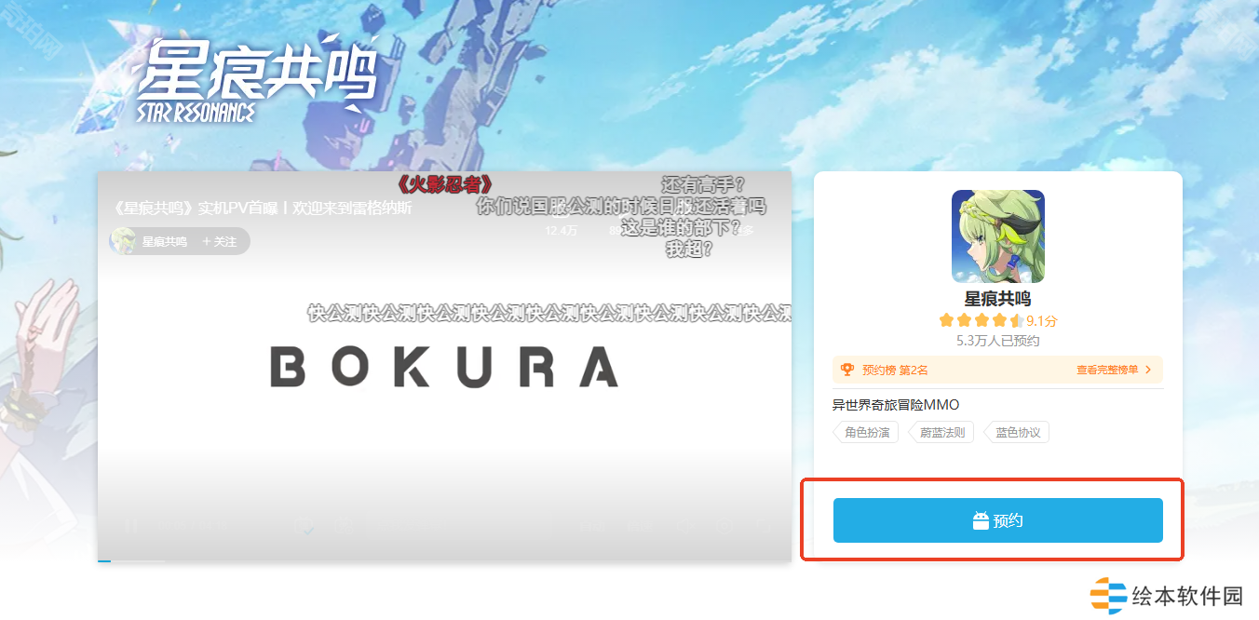1259x620 pixels.
Task: Open the 倍速 playback speed menu
Action: [639, 526]
